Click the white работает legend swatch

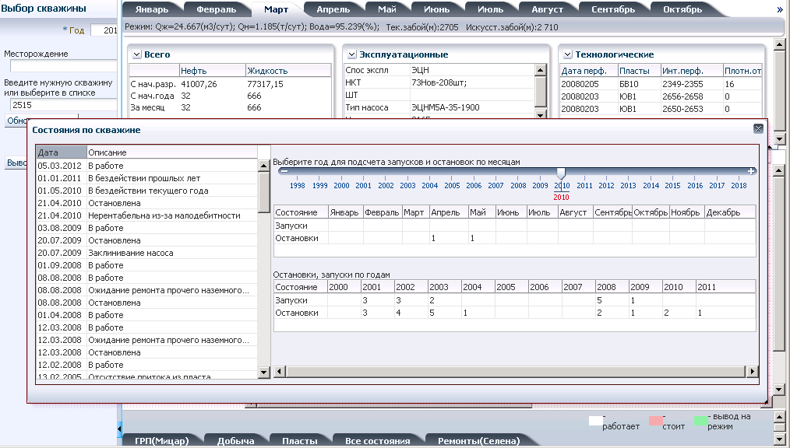(x=595, y=420)
